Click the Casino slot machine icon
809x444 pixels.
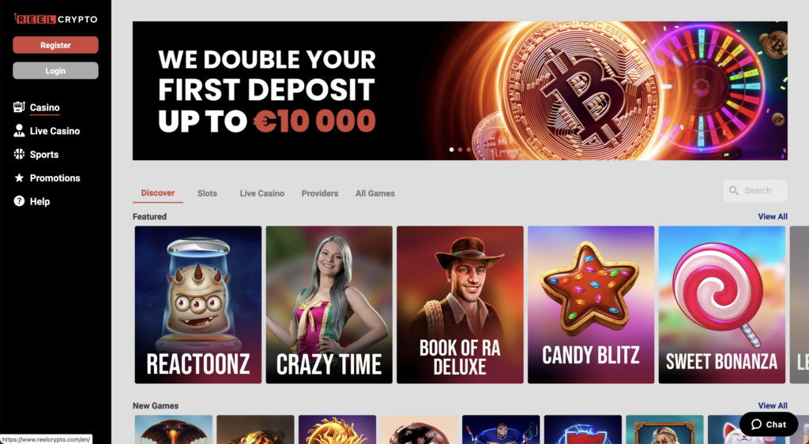19,107
